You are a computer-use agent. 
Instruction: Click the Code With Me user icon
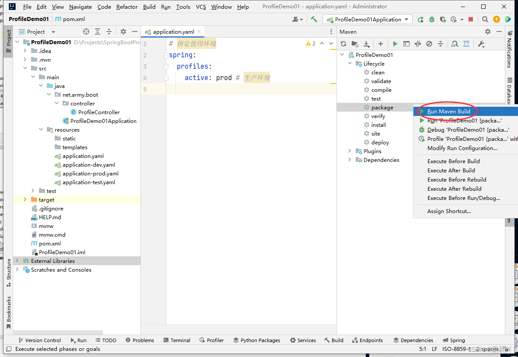297,20
